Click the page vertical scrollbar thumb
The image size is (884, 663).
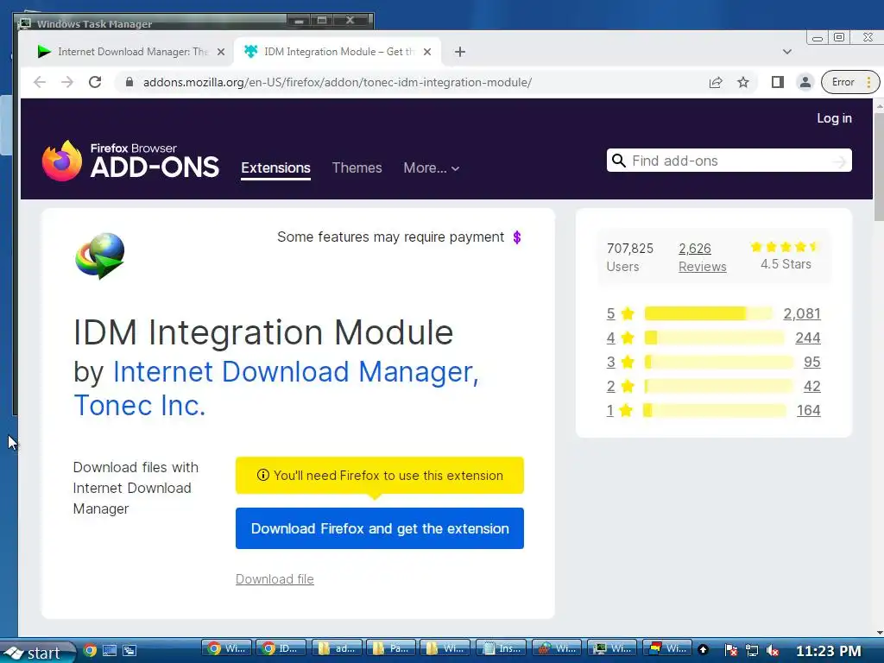pos(879,167)
